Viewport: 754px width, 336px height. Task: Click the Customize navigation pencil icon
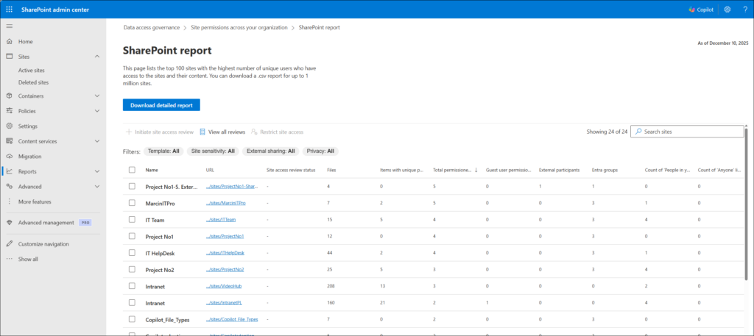pyautogui.click(x=9, y=244)
